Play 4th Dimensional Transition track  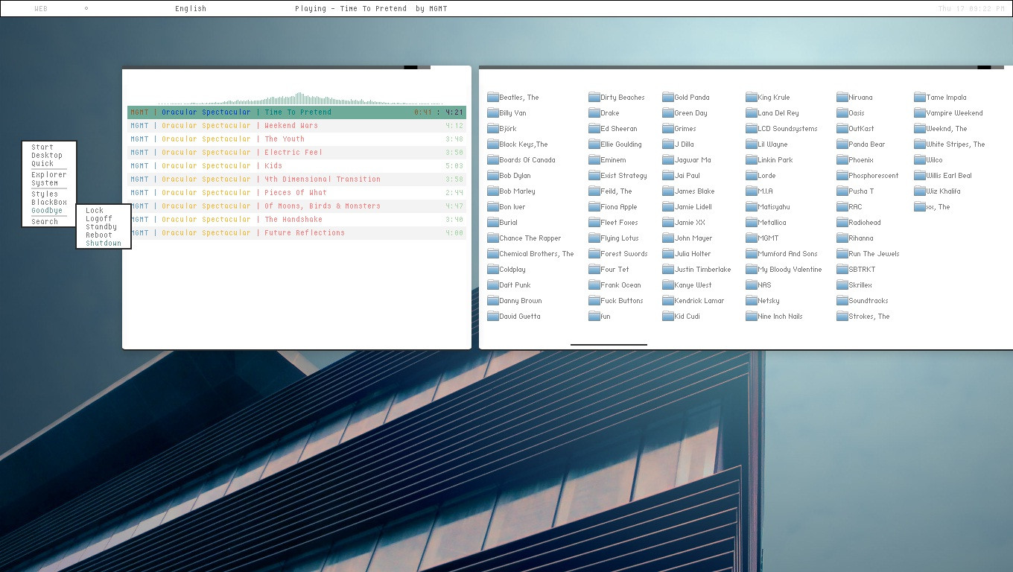pos(296,179)
